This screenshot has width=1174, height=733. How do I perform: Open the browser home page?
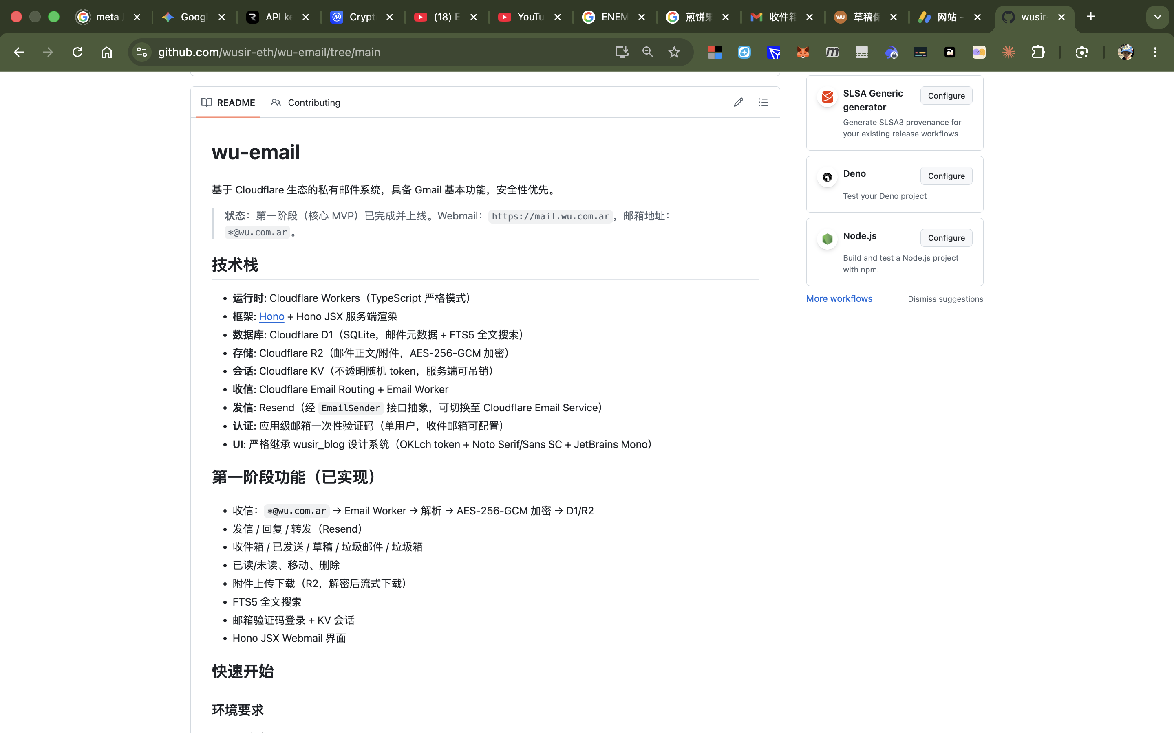(x=107, y=52)
